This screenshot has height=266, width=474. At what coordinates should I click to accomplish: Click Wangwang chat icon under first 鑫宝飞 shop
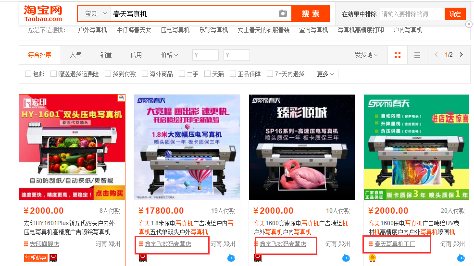[231, 258]
